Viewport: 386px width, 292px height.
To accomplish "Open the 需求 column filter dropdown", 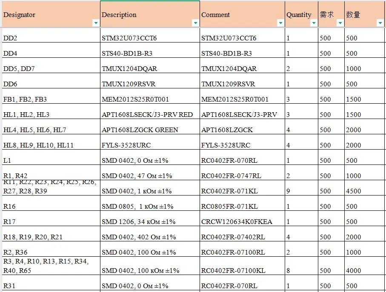I will pyautogui.click(x=340, y=23).
